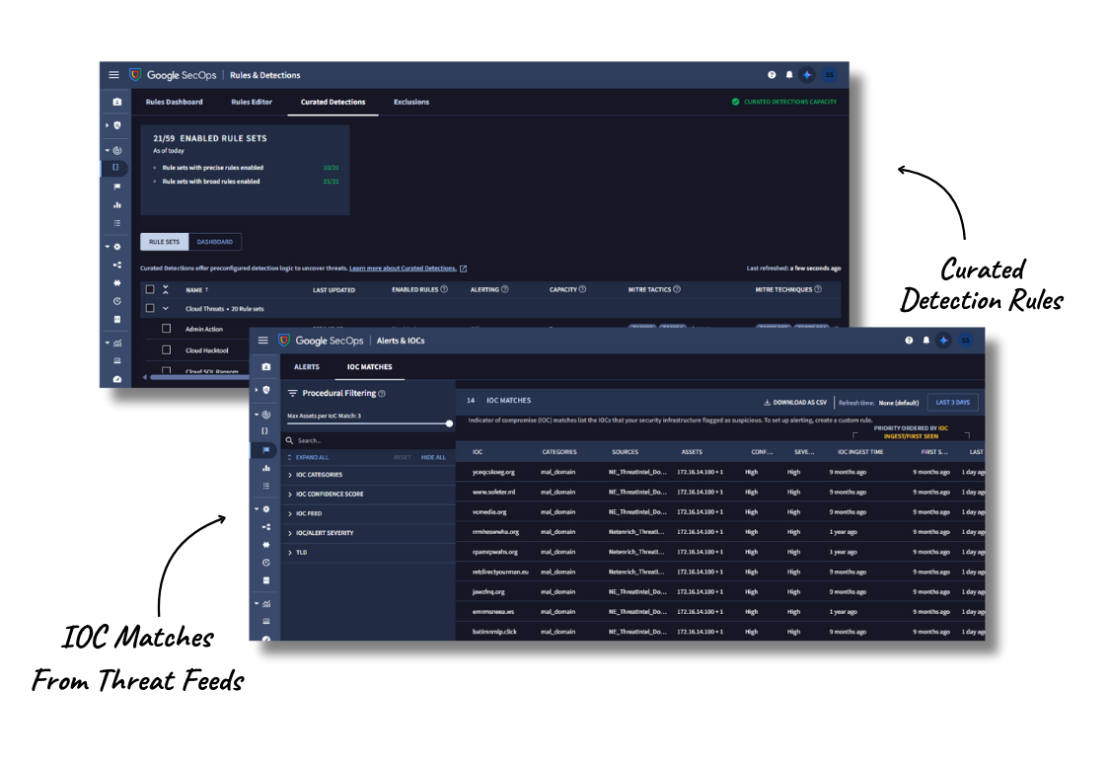Adjust Max Assets per IoC Match slider handle

coord(449,423)
